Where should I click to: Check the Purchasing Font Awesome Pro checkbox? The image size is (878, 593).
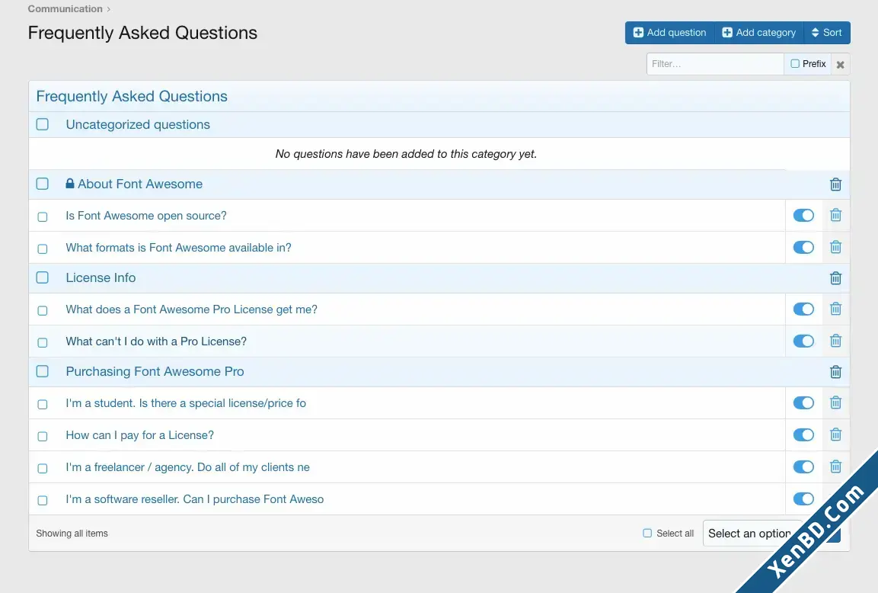pos(43,371)
